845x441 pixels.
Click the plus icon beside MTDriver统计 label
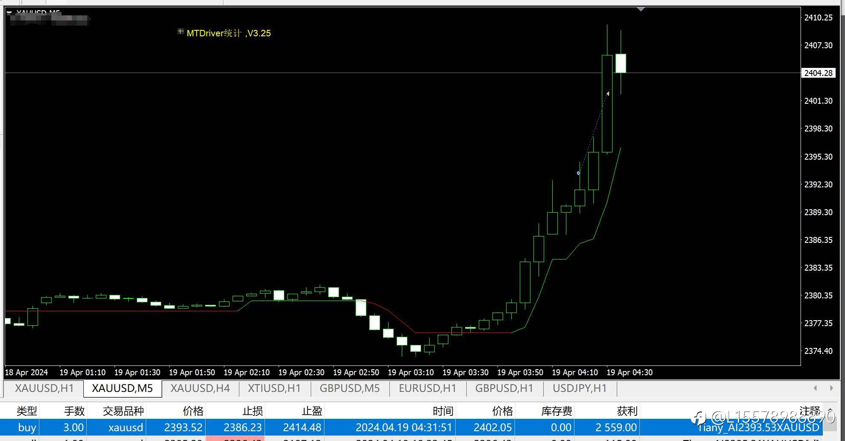[181, 32]
